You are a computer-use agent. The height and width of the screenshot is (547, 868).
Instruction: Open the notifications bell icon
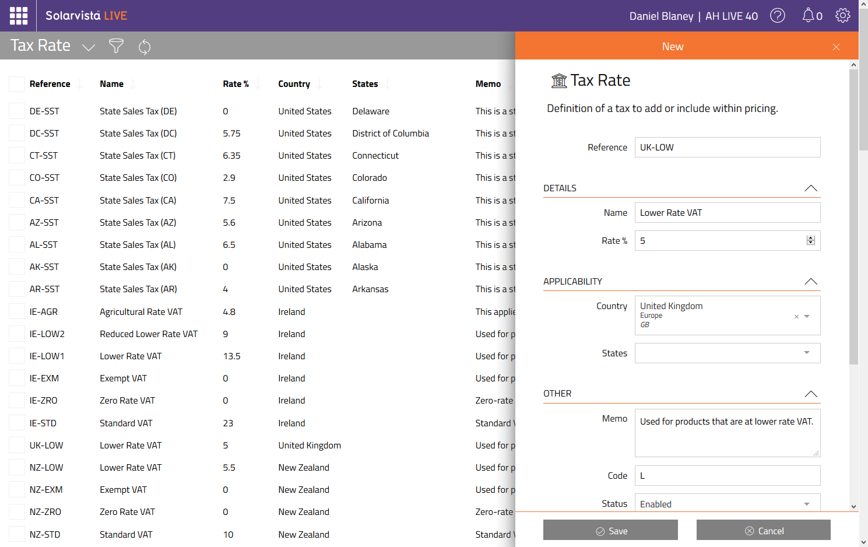tap(808, 15)
